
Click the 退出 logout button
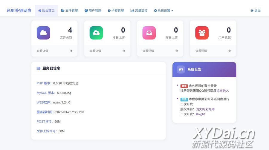(256, 10)
